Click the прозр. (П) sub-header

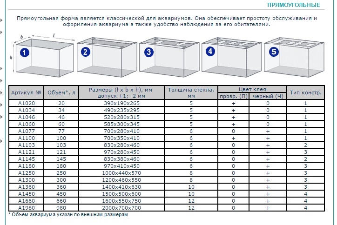pos(234,96)
